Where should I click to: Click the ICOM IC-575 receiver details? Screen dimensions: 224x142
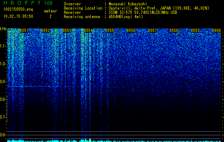point(143,12)
